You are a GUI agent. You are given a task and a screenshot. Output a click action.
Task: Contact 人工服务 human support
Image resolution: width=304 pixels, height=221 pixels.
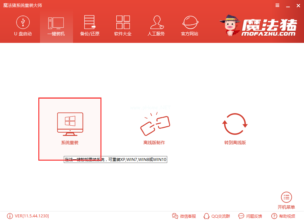click(156, 26)
